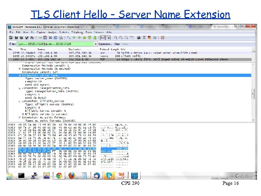Open Chrome from the taskbar

[59, 176]
